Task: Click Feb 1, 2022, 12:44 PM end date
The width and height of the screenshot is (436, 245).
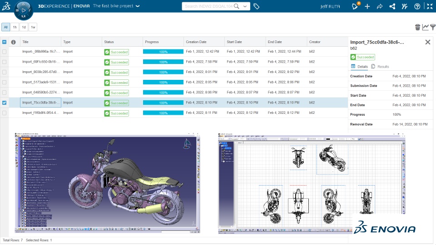Action: tap(284, 51)
